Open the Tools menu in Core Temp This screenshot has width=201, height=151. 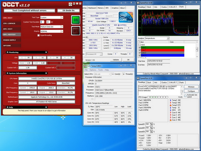click(x=100, y=70)
